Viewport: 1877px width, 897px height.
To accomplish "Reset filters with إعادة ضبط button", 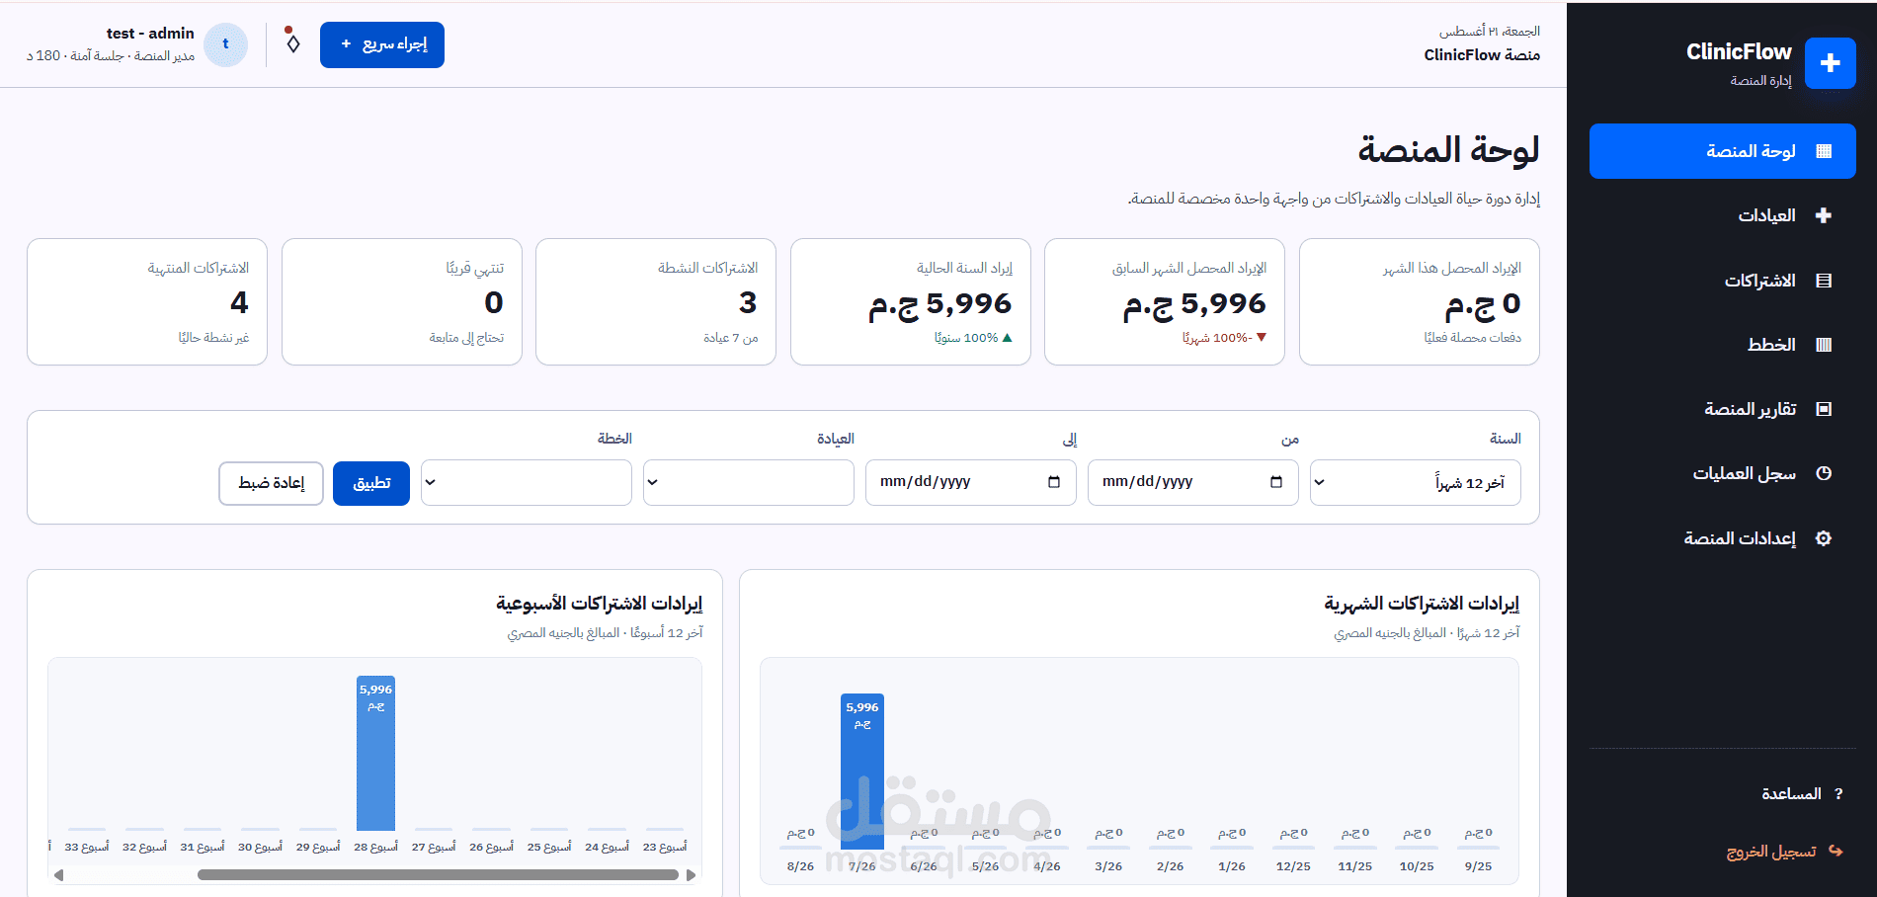I will pos(271,483).
